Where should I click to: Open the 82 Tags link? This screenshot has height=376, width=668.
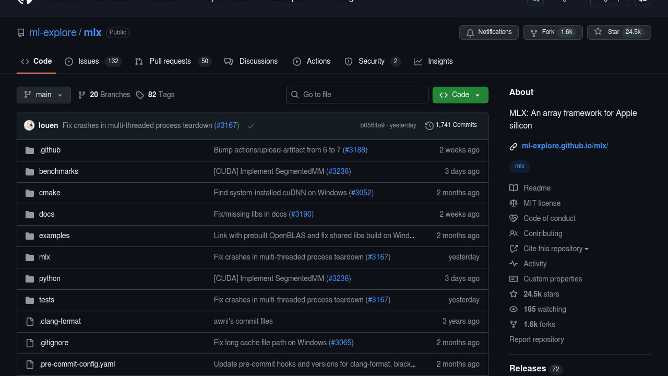click(156, 95)
